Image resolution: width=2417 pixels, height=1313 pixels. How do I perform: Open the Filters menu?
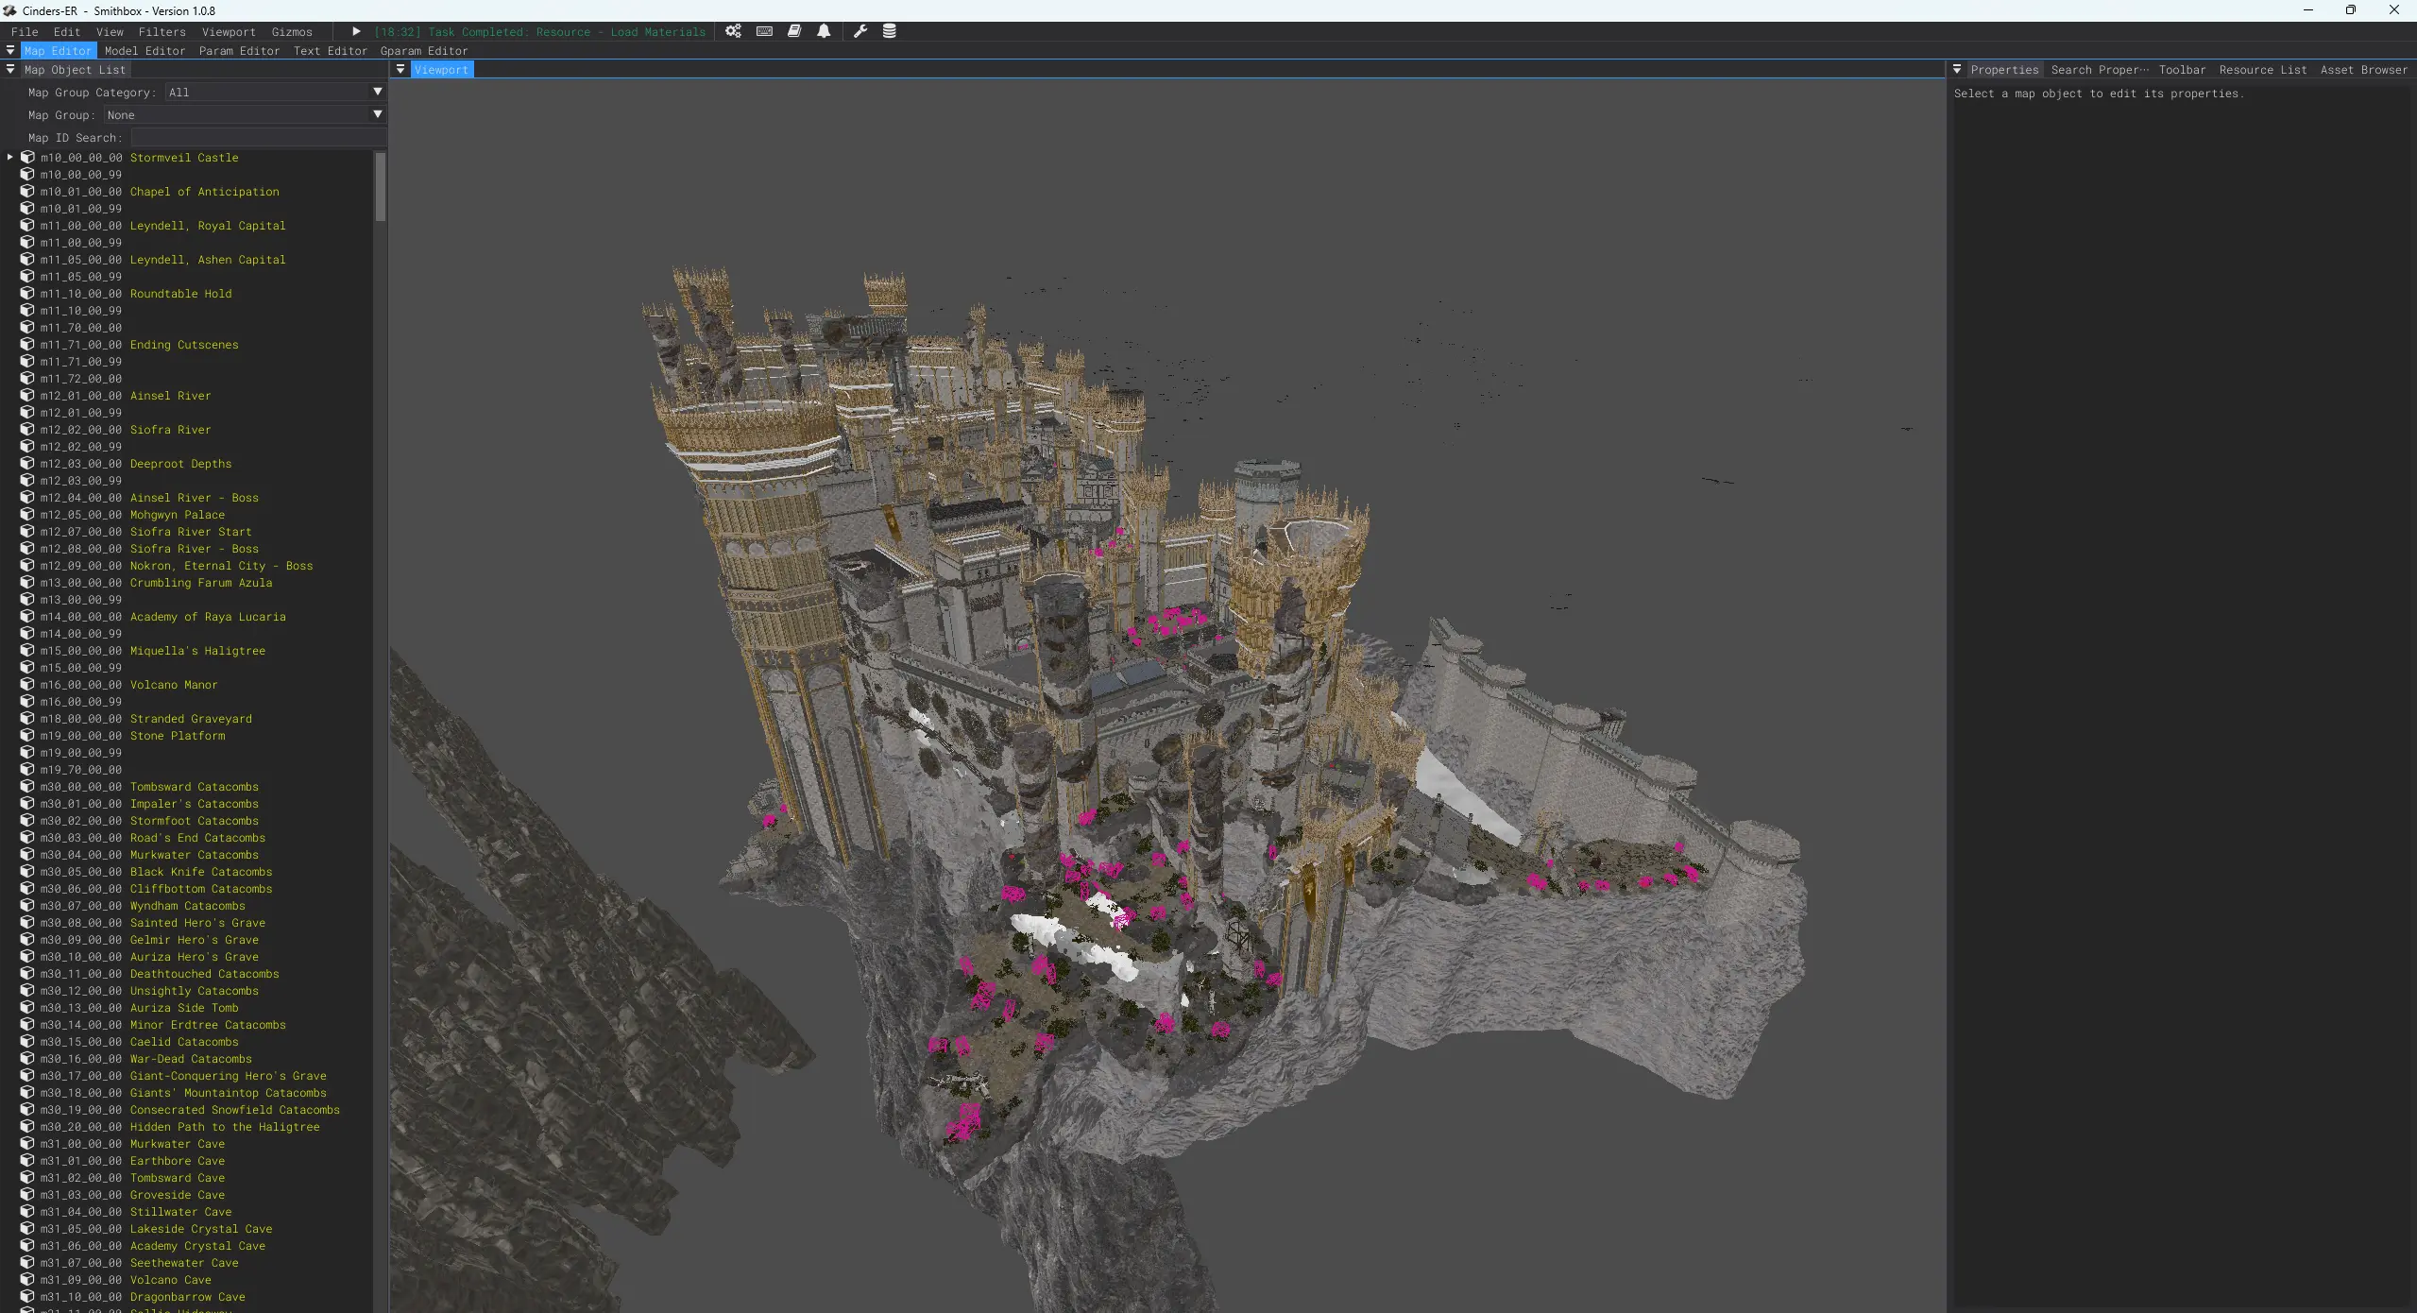click(x=162, y=32)
